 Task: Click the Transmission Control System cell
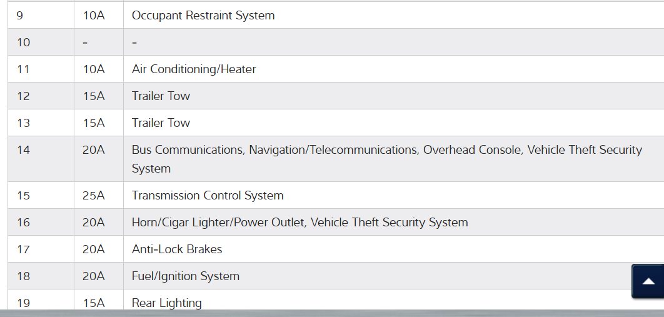pyautogui.click(x=208, y=196)
